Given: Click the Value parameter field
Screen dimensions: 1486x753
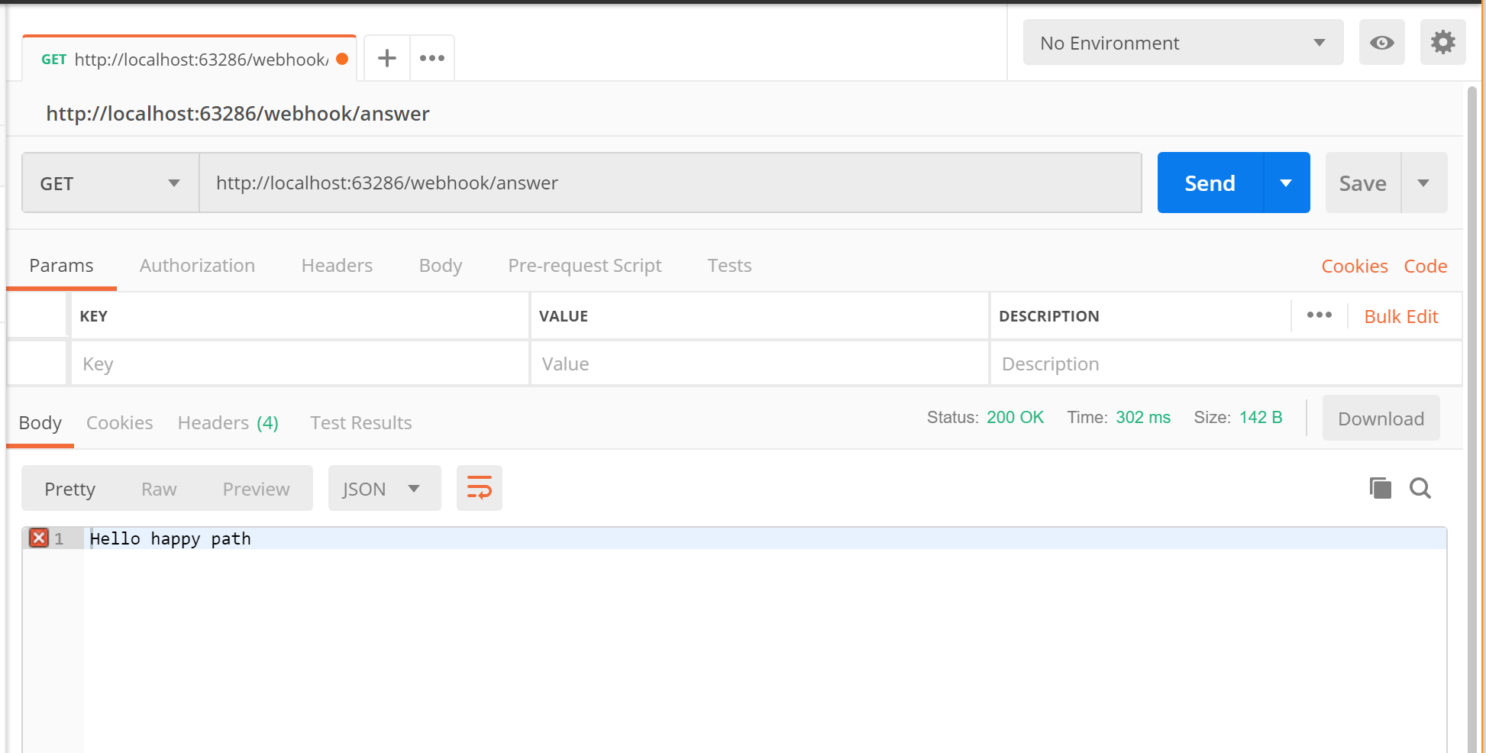Looking at the screenshot, I should pyautogui.click(x=760, y=364).
